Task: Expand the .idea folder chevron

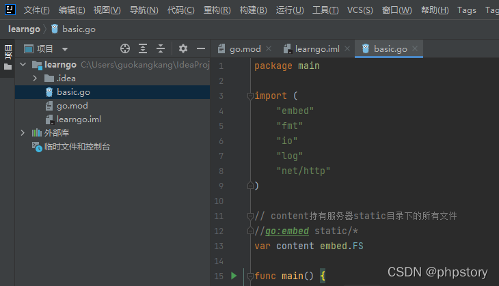Action: point(35,78)
